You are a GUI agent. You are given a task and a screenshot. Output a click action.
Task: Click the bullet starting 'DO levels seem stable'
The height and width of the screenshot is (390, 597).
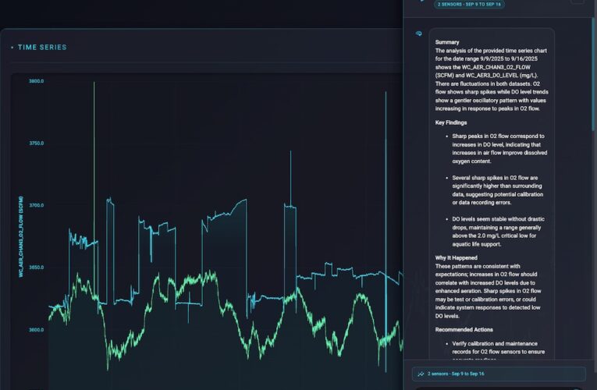[x=499, y=232]
